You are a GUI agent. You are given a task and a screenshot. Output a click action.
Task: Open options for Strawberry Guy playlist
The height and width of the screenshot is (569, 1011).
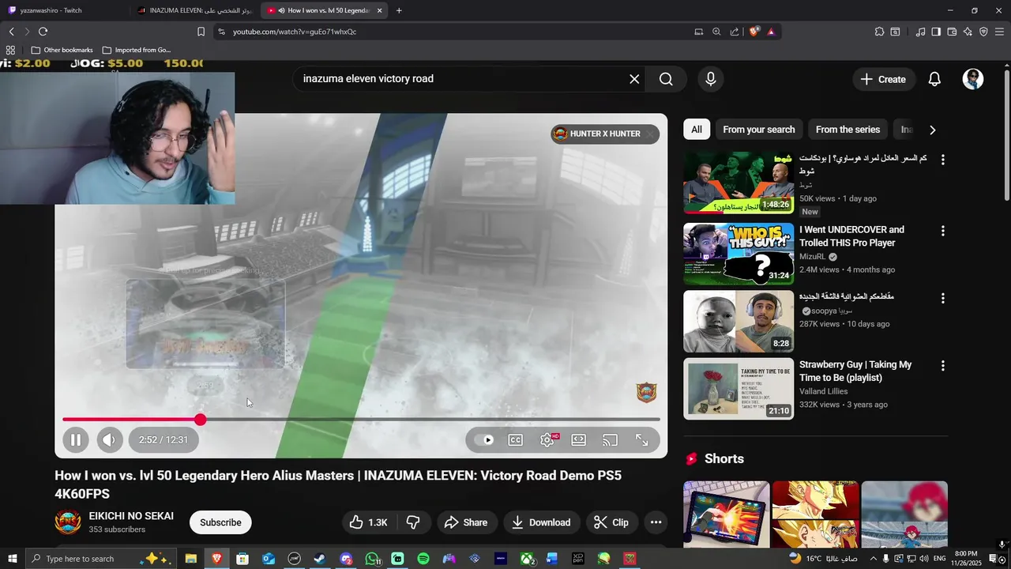coord(942,366)
